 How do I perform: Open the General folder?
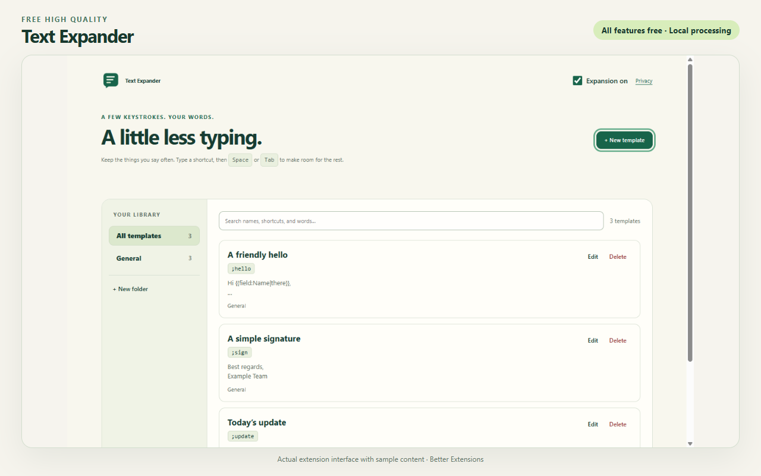coord(154,258)
